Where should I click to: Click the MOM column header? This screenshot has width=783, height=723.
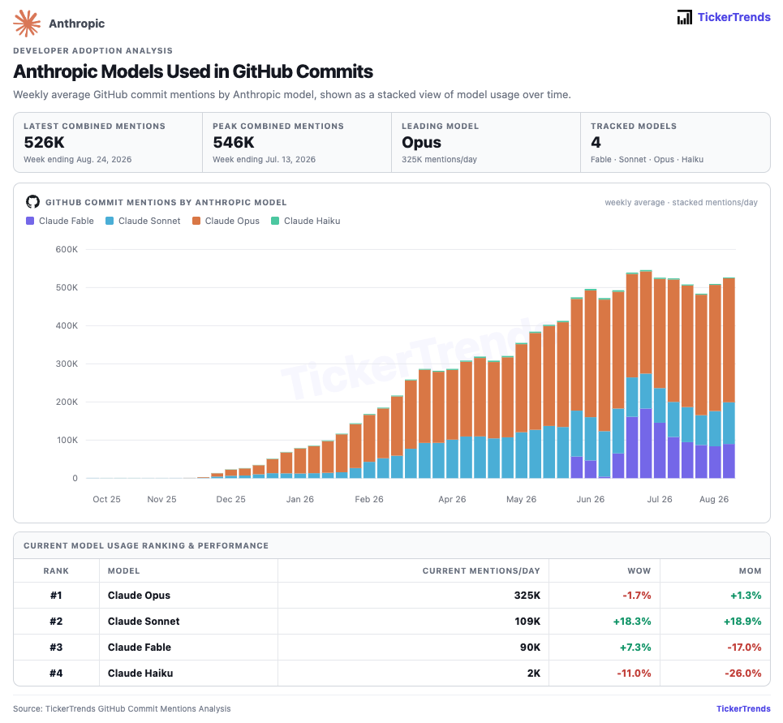point(750,570)
